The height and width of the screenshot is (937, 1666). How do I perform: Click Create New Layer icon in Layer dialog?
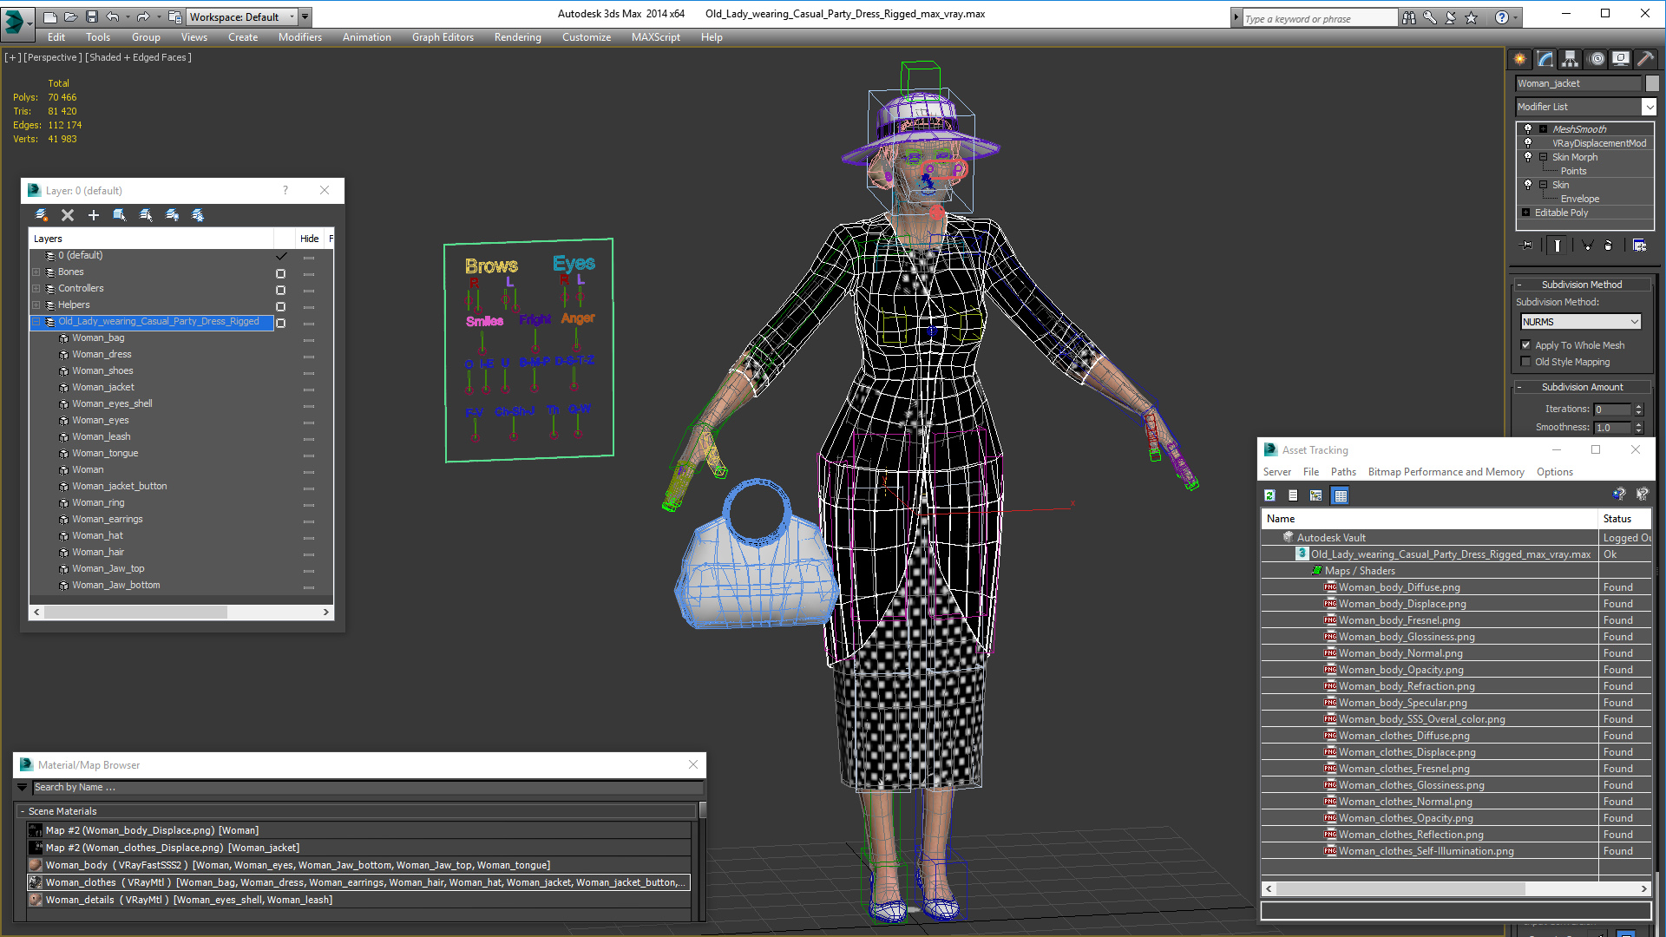[x=41, y=214]
